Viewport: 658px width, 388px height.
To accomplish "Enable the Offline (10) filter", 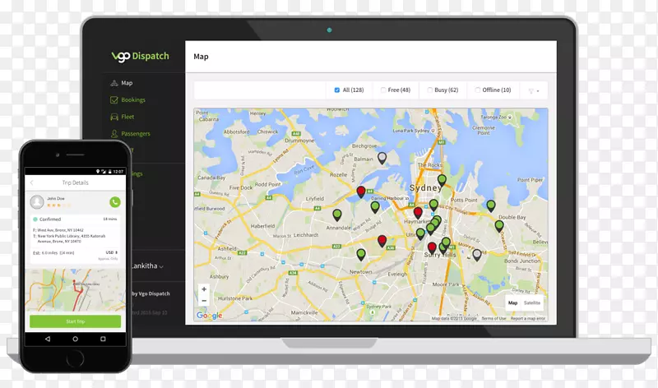I will tap(478, 90).
